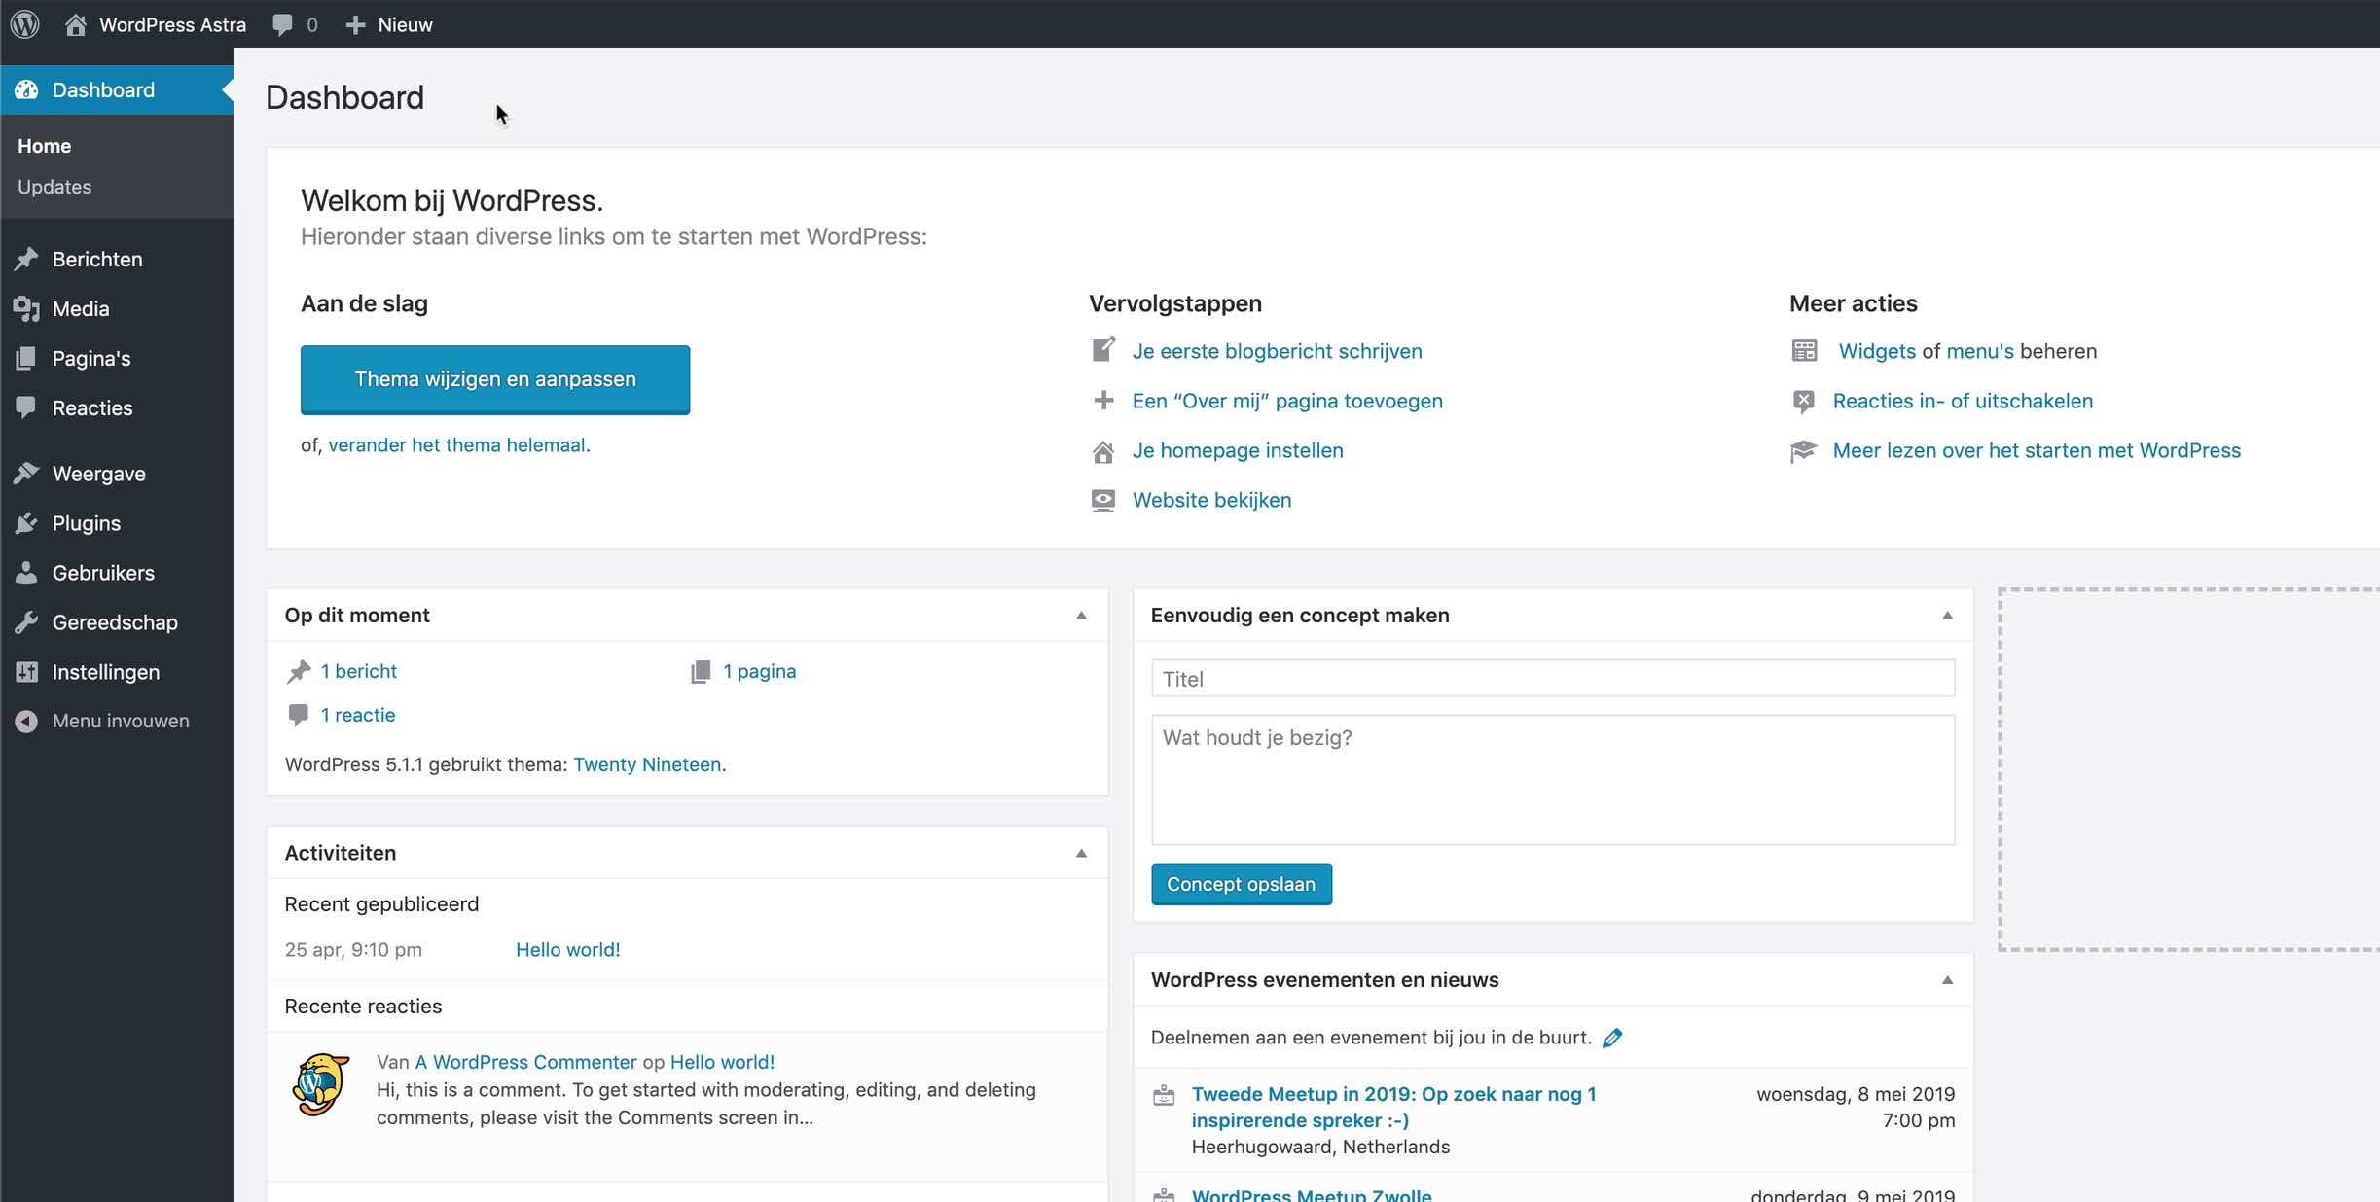Click Thema wijzigen en aanpassen button
The image size is (2380, 1202).
point(494,379)
